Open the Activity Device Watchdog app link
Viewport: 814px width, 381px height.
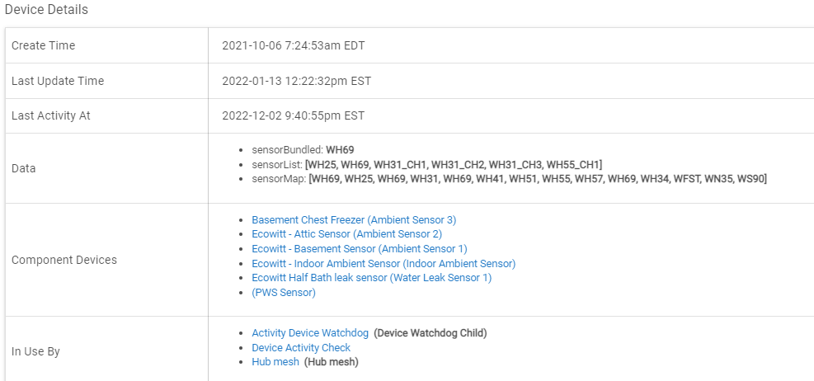click(310, 333)
